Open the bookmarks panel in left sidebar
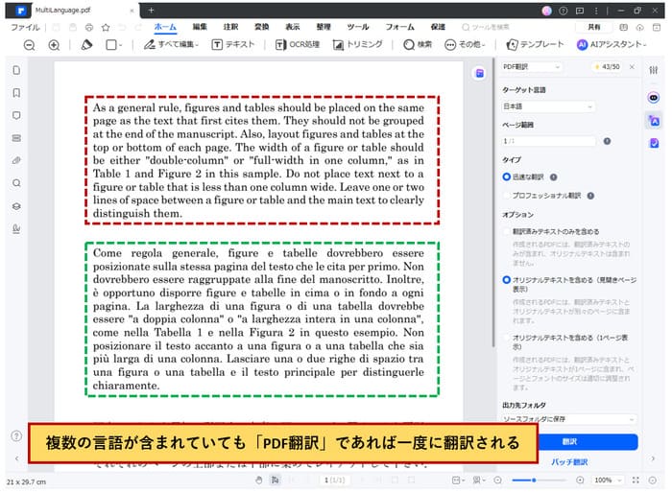The image size is (672, 493). [x=16, y=93]
